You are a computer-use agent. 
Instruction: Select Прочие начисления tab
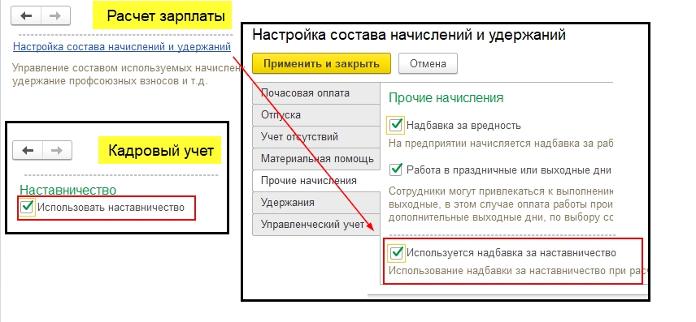click(316, 181)
